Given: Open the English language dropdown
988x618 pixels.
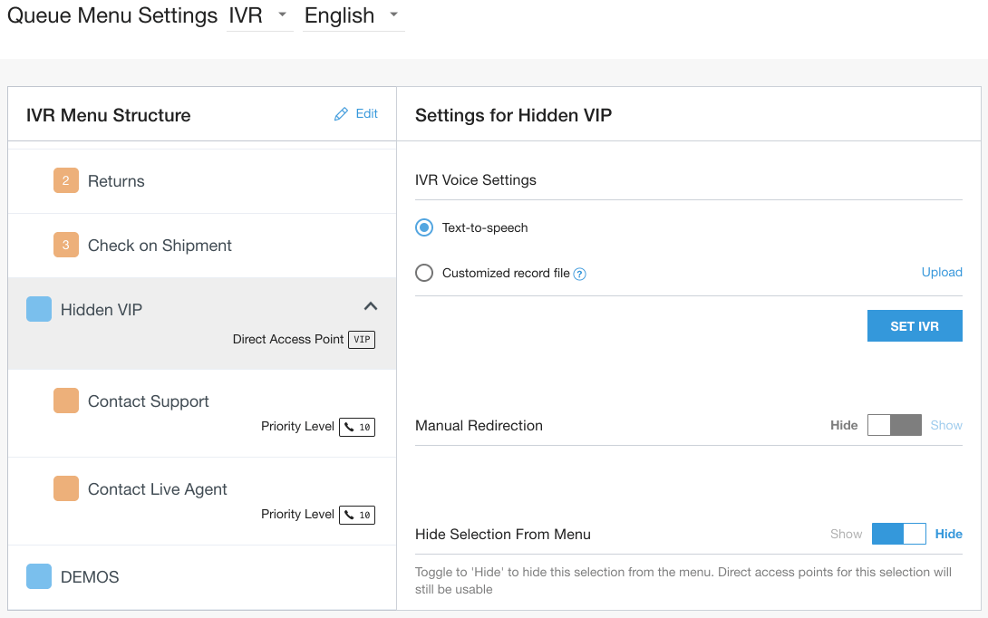Looking at the screenshot, I should click(354, 16).
